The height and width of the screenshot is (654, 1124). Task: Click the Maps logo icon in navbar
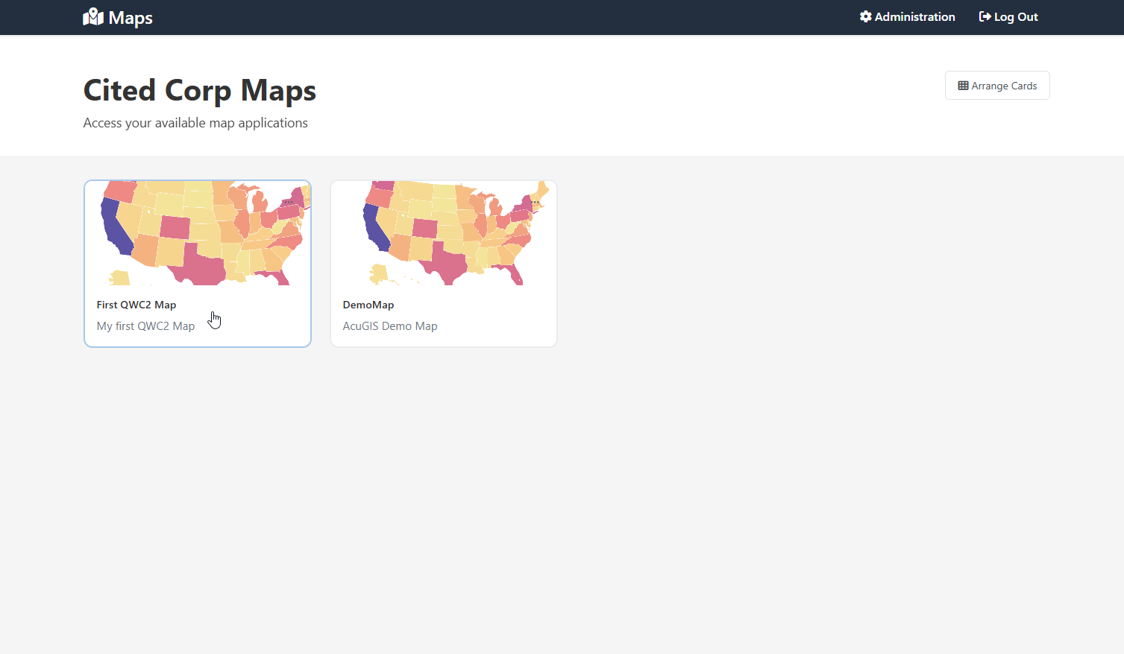[x=93, y=17]
